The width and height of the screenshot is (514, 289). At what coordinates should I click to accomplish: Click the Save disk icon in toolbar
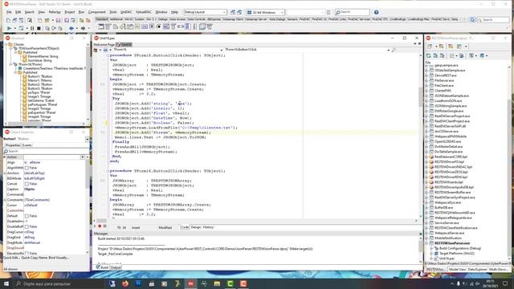[58, 20]
